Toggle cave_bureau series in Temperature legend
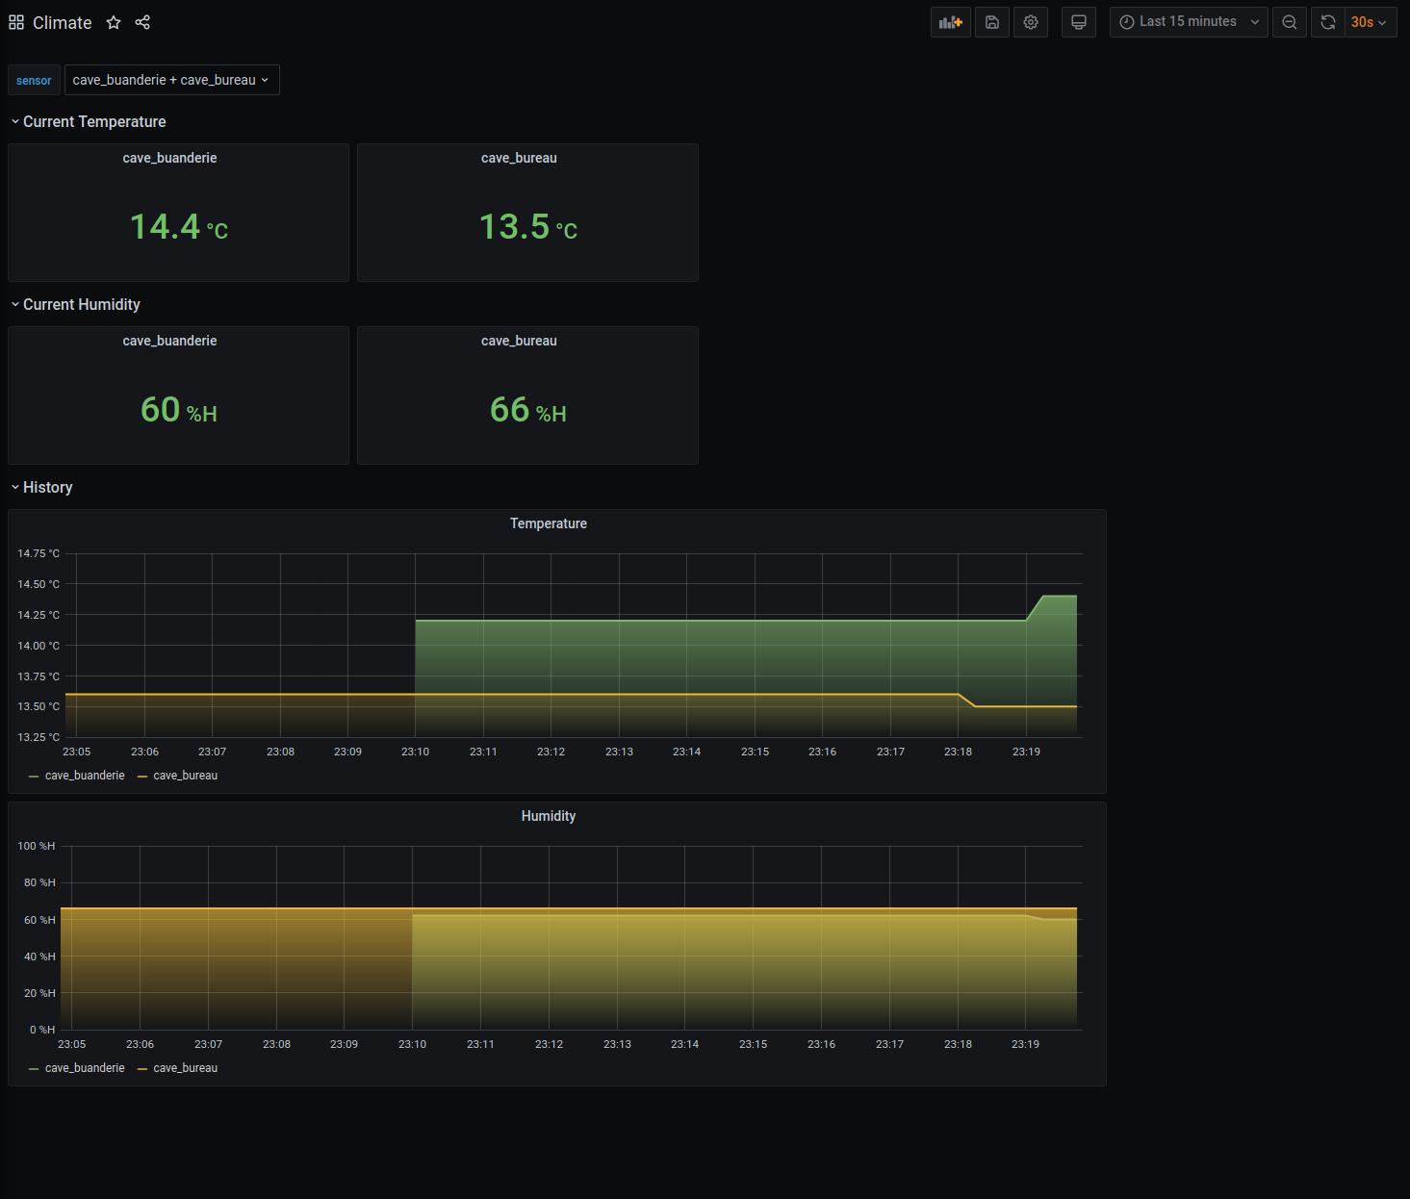Viewport: 1410px width, 1199px height. click(185, 776)
